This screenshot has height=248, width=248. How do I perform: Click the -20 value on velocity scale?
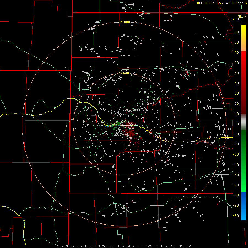tap(236, 144)
